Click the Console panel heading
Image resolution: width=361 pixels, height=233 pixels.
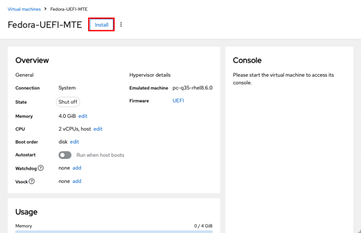click(247, 60)
